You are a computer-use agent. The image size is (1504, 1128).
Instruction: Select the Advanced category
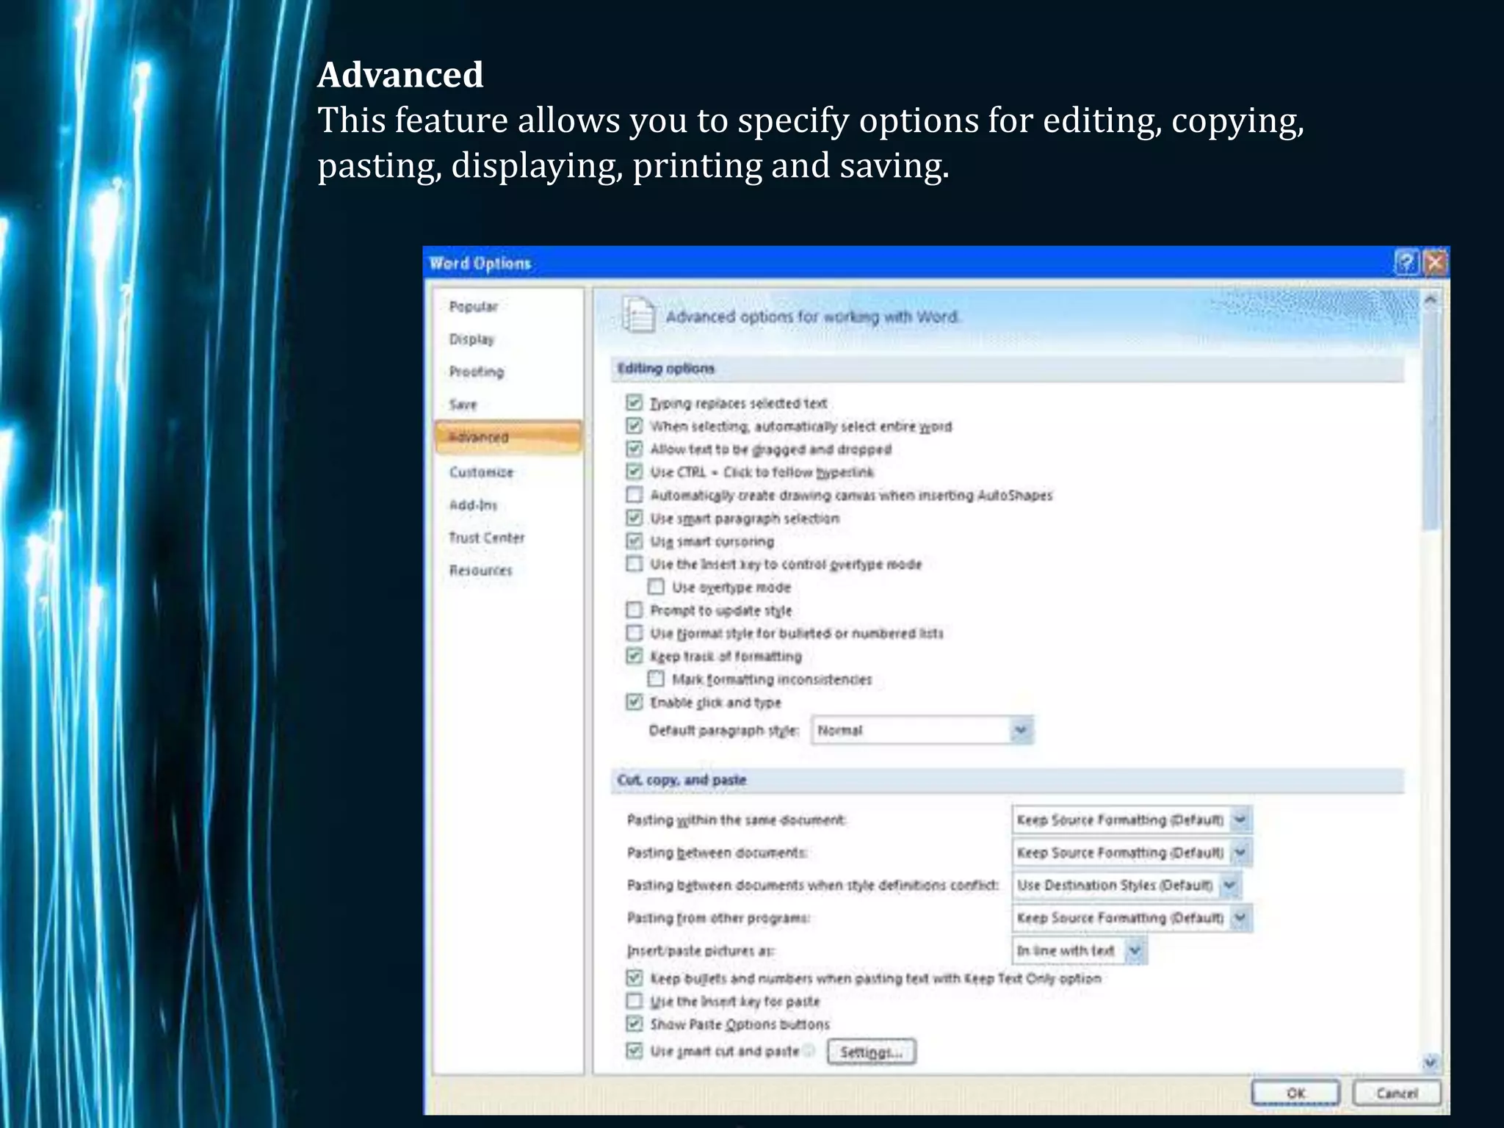508,437
